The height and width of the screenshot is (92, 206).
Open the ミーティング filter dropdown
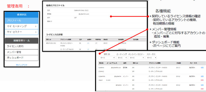[122, 58]
